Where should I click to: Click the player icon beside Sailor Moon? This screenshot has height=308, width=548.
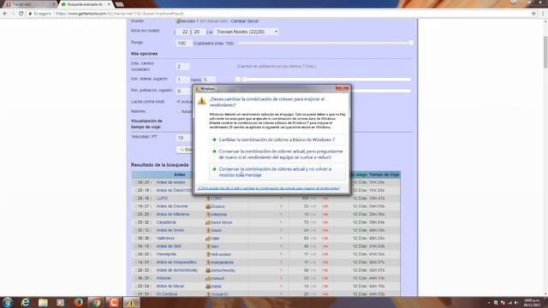(x=207, y=222)
